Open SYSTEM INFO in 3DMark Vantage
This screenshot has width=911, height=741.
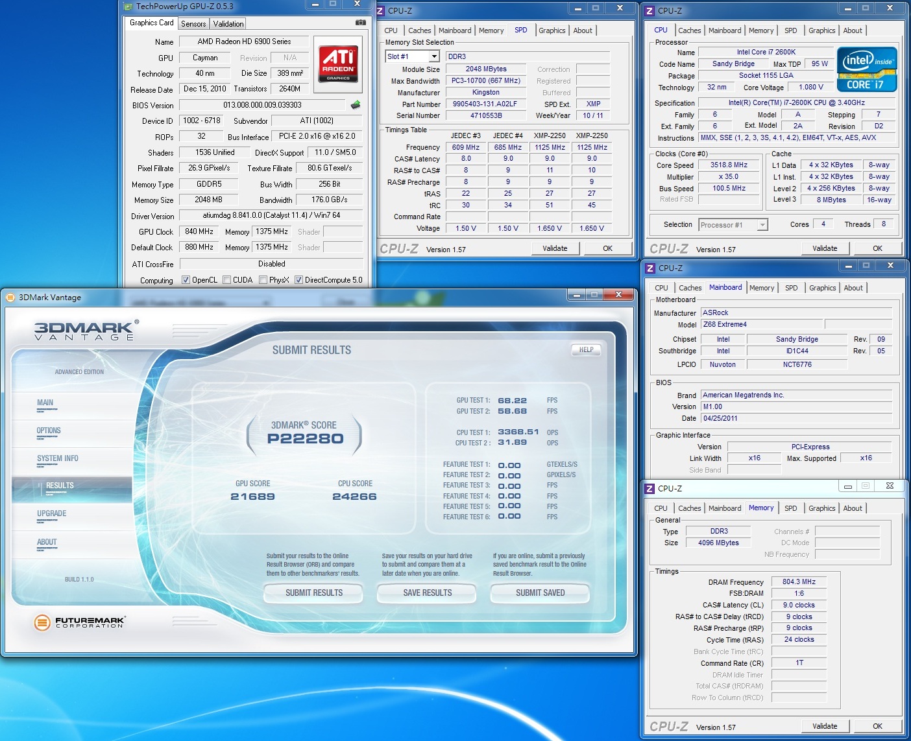click(x=73, y=460)
